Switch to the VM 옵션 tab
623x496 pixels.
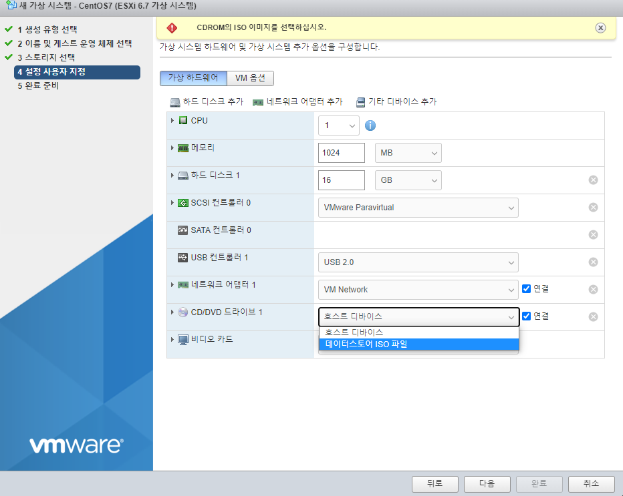coord(250,78)
